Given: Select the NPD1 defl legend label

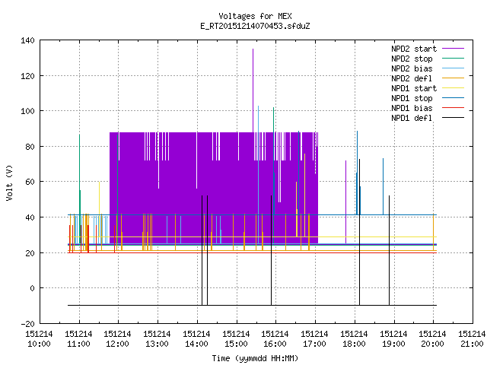Looking at the screenshot, I should click(412, 118).
